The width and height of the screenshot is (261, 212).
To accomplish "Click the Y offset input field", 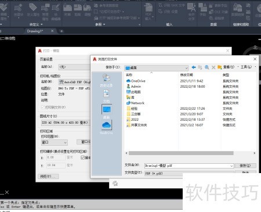I will [56, 166].
